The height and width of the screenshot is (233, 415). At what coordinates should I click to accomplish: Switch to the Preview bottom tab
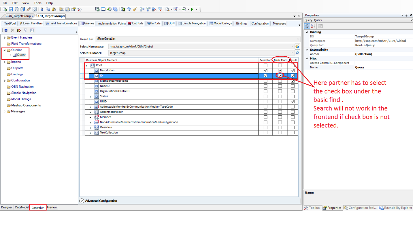click(52, 207)
